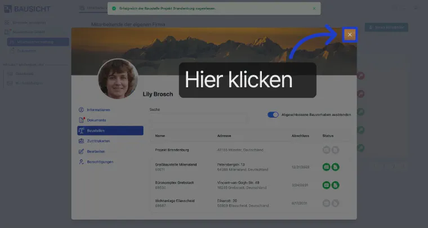Click Lily Brosch's profile photo
The width and height of the screenshot is (428, 228).
click(118, 79)
